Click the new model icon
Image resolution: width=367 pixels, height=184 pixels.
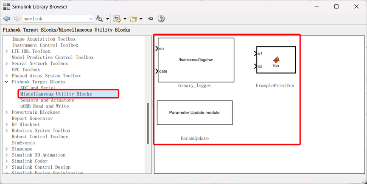click(x=117, y=19)
